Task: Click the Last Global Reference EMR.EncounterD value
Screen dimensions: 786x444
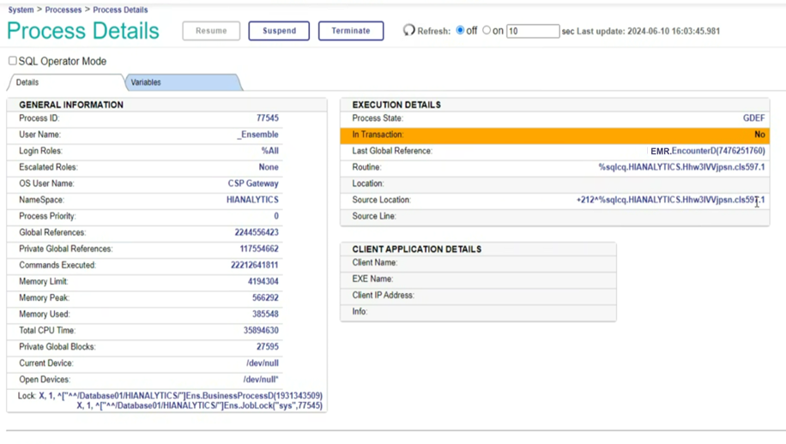Action: tap(707, 151)
